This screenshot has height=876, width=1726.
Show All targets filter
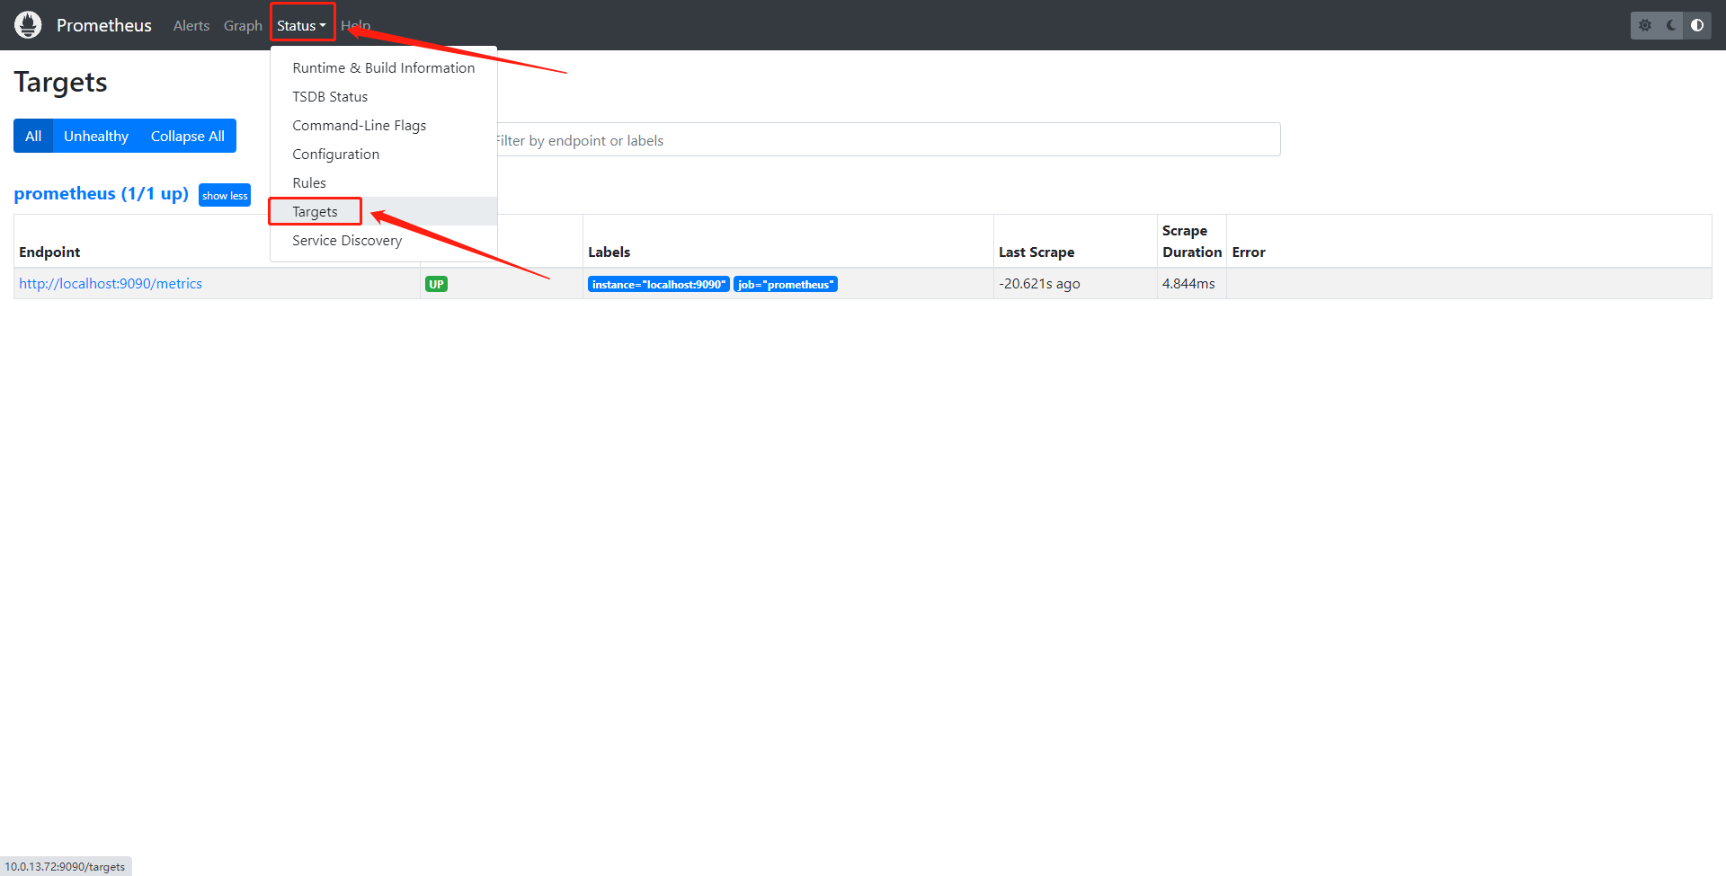tap(33, 136)
